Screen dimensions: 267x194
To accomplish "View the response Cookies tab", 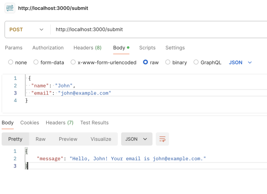I will coord(30,123).
